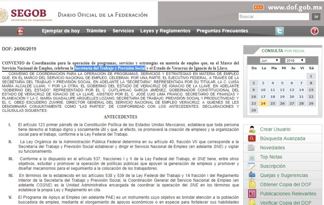Image resolution: width=324 pixels, height=205 pixels.
Task: Open the Novedades link
Action: (x=272, y=148)
